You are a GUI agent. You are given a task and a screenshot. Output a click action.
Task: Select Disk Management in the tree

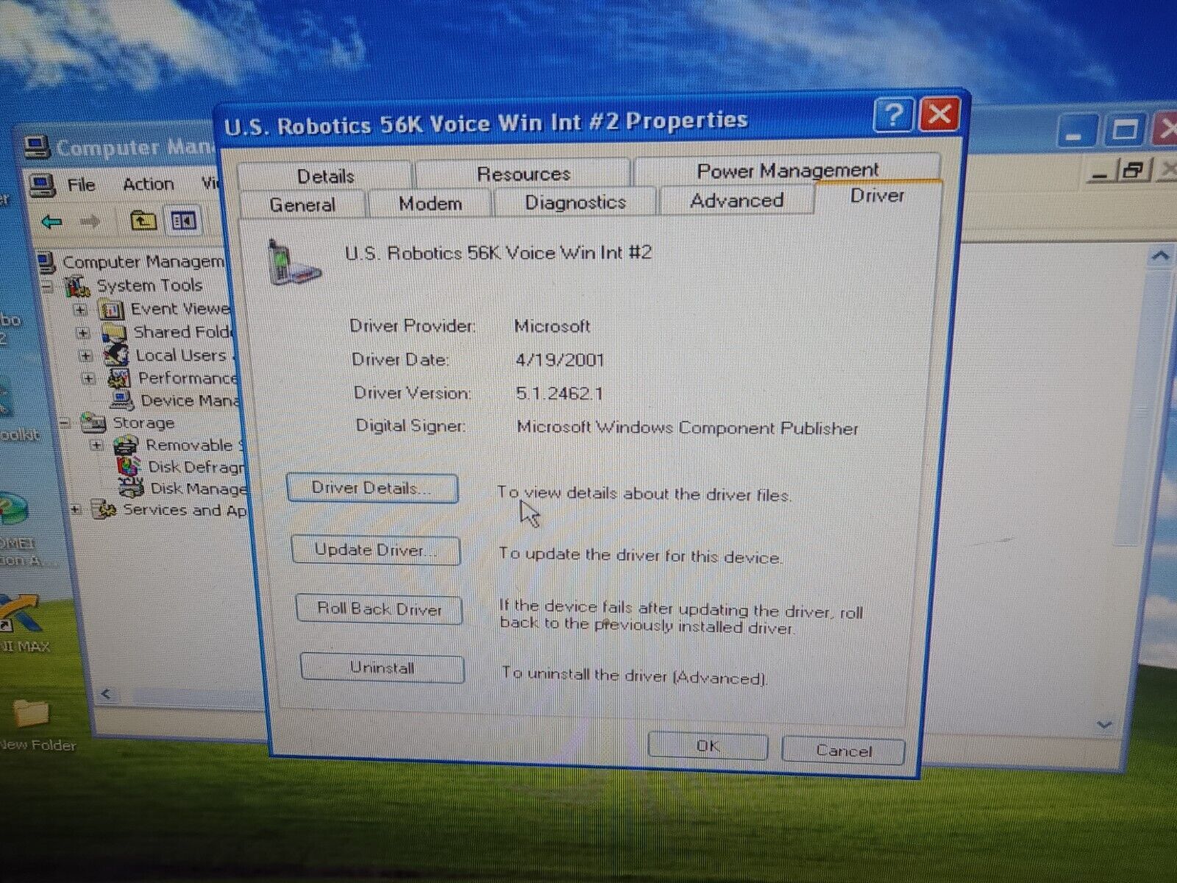(198, 489)
